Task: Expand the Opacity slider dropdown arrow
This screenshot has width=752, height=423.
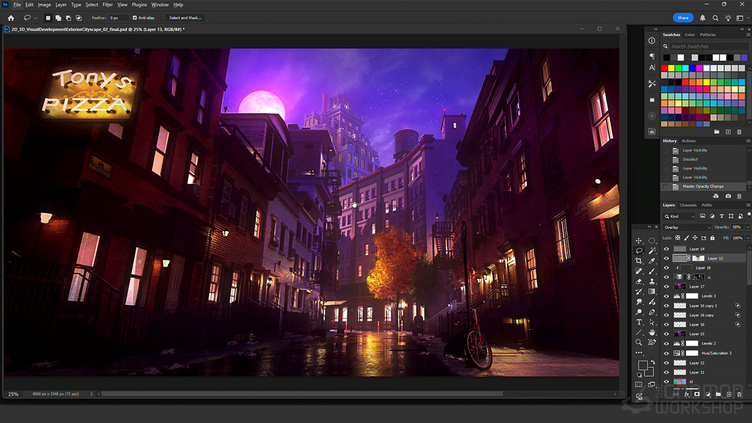Action: [747, 227]
